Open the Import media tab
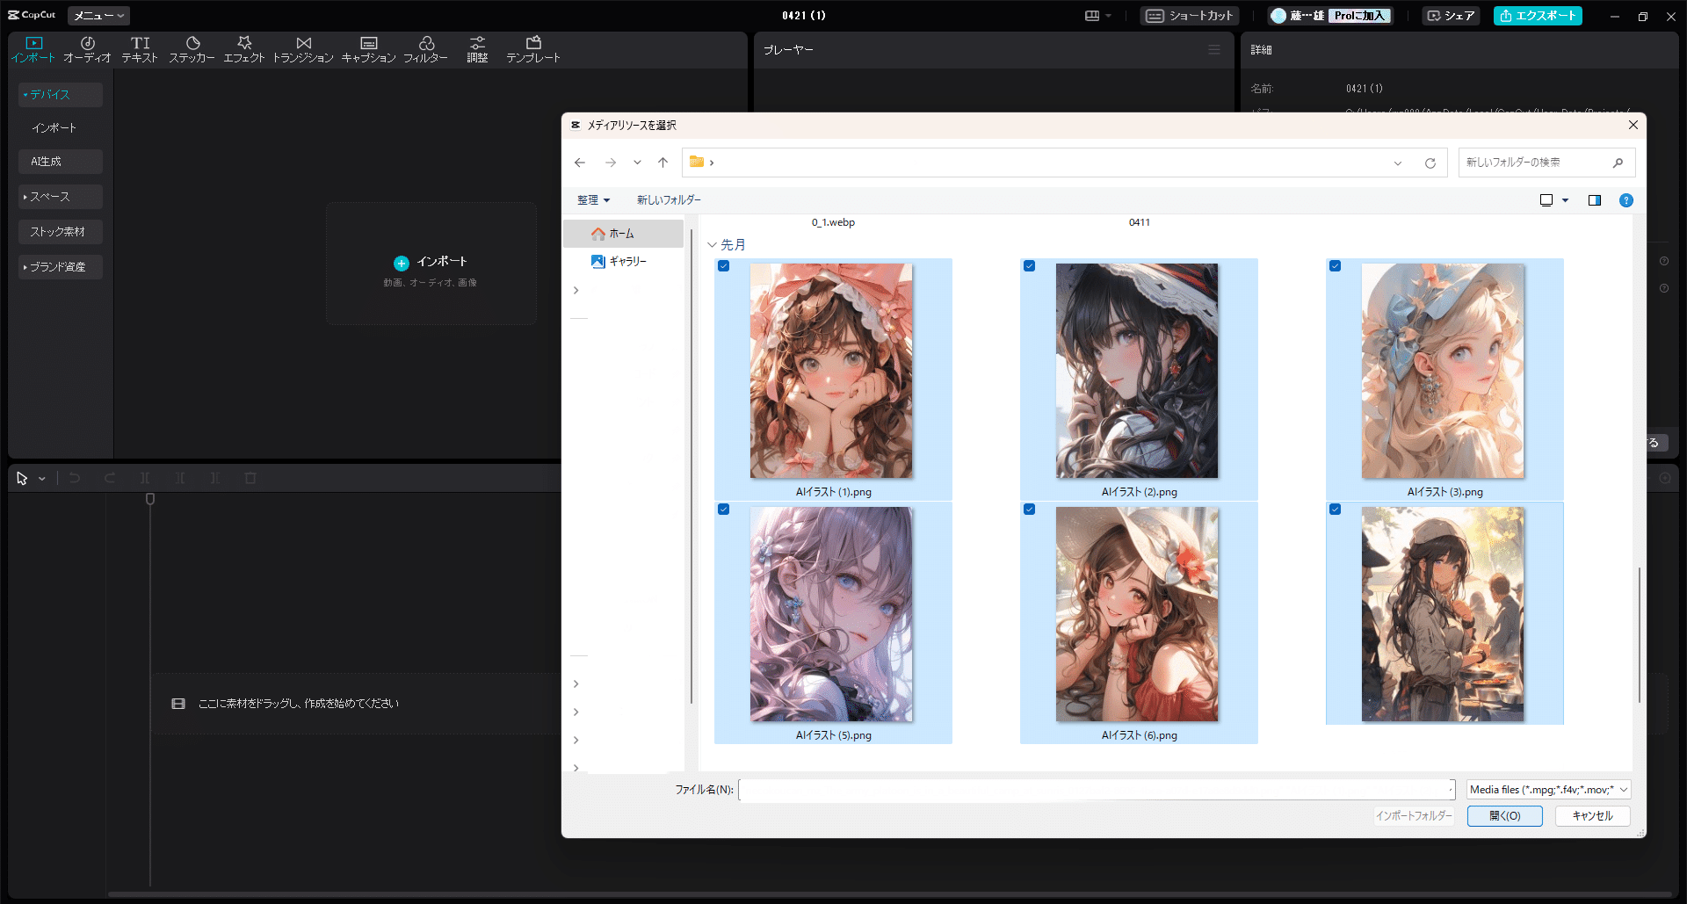Viewport: 1687px width, 904px height. pos(33,50)
